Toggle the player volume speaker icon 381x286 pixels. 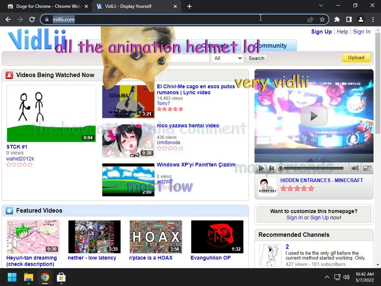click(x=355, y=168)
